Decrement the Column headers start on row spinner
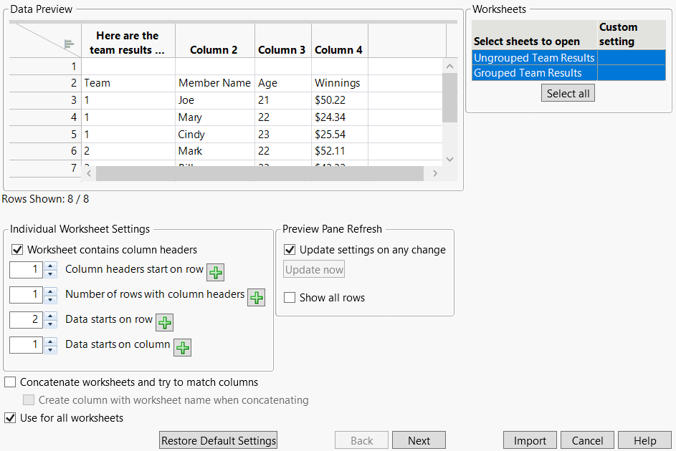 point(49,273)
